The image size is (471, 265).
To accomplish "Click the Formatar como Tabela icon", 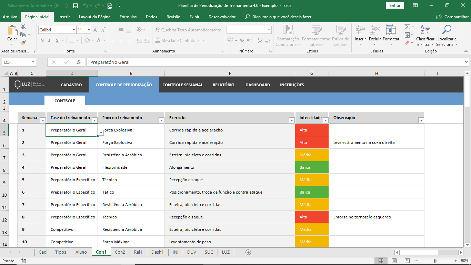I will (x=316, y=30).
